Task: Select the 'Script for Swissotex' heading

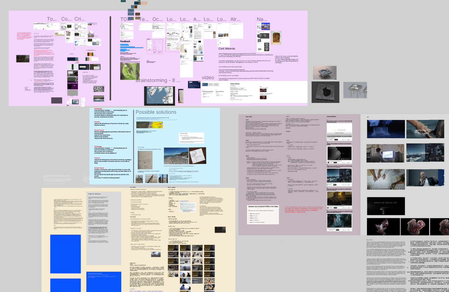Action: pos(94,194)
